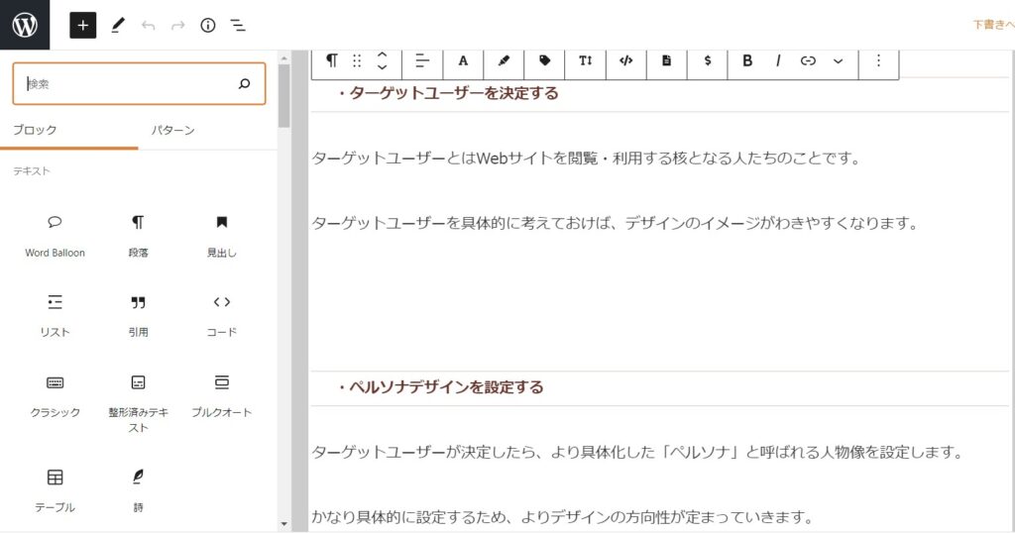Image resolution: width=1015 pixels, height=533 pixels.
Task: Insert a 詩 verse block
Action: (138, 491)
